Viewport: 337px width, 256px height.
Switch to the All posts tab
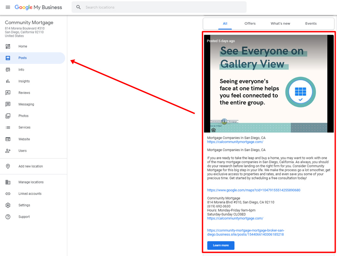[225, 23]
